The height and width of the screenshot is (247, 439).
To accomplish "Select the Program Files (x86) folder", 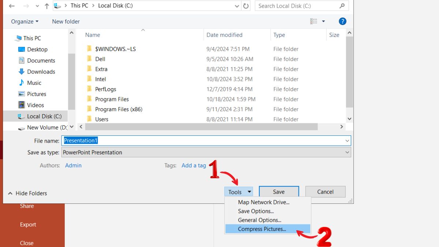I will coord(119,109).
